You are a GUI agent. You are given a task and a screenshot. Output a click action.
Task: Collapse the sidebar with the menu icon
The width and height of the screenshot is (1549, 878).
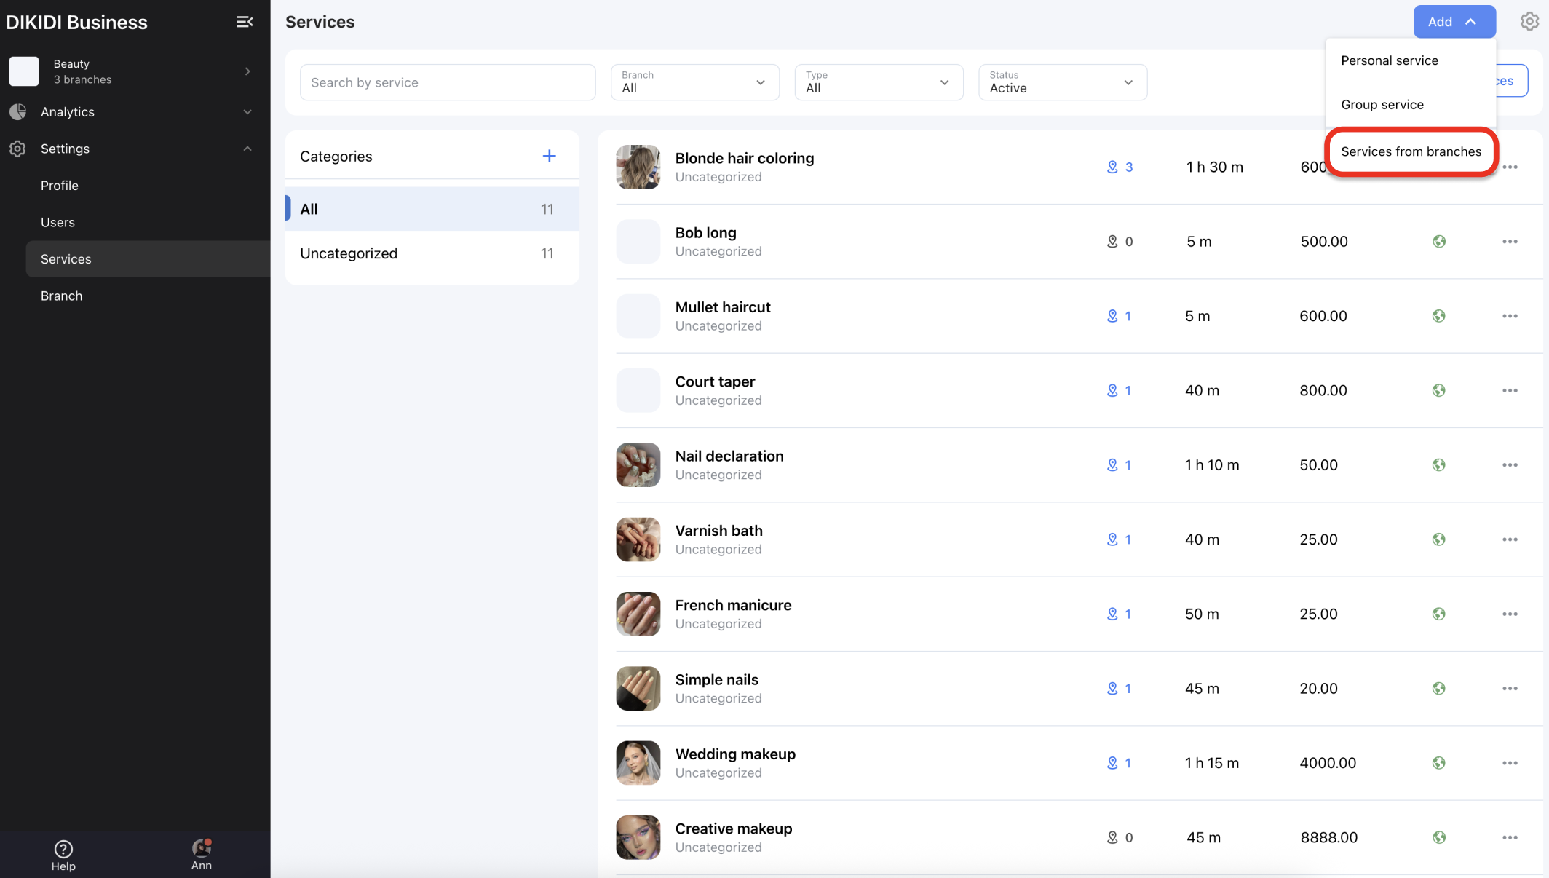tap(245, 22)
